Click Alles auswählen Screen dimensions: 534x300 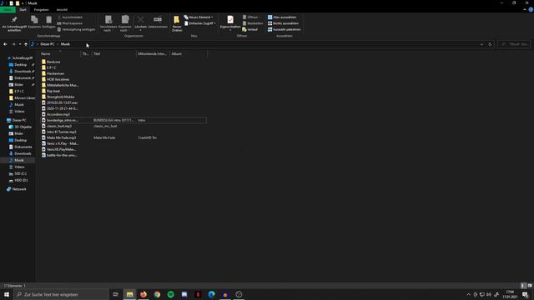tap(282, 17)
